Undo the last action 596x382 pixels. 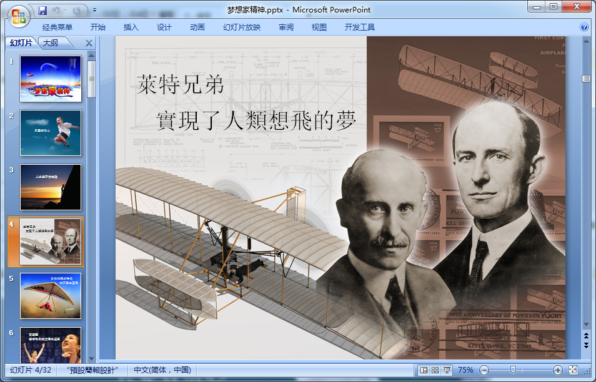[56, 10]
